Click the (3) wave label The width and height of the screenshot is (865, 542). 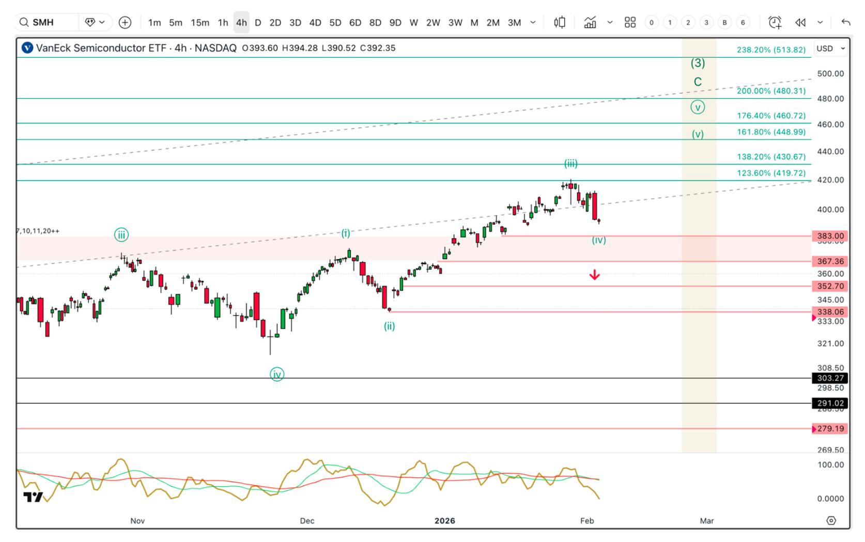698,63
